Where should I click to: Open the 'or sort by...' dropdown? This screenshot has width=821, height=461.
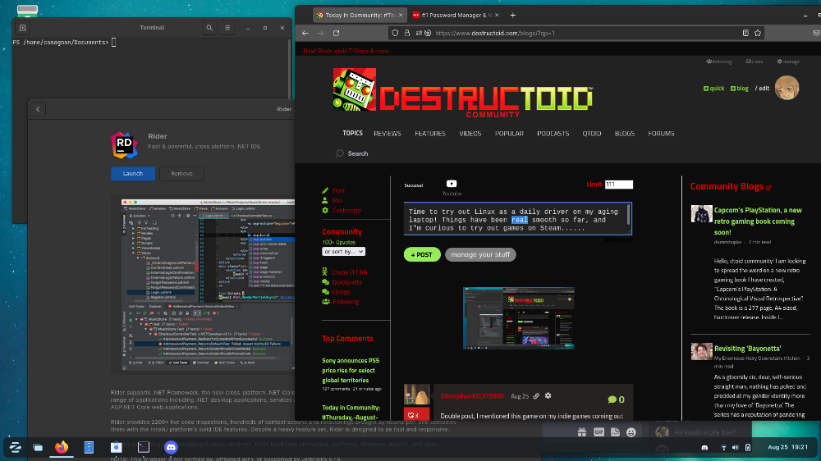343,252
